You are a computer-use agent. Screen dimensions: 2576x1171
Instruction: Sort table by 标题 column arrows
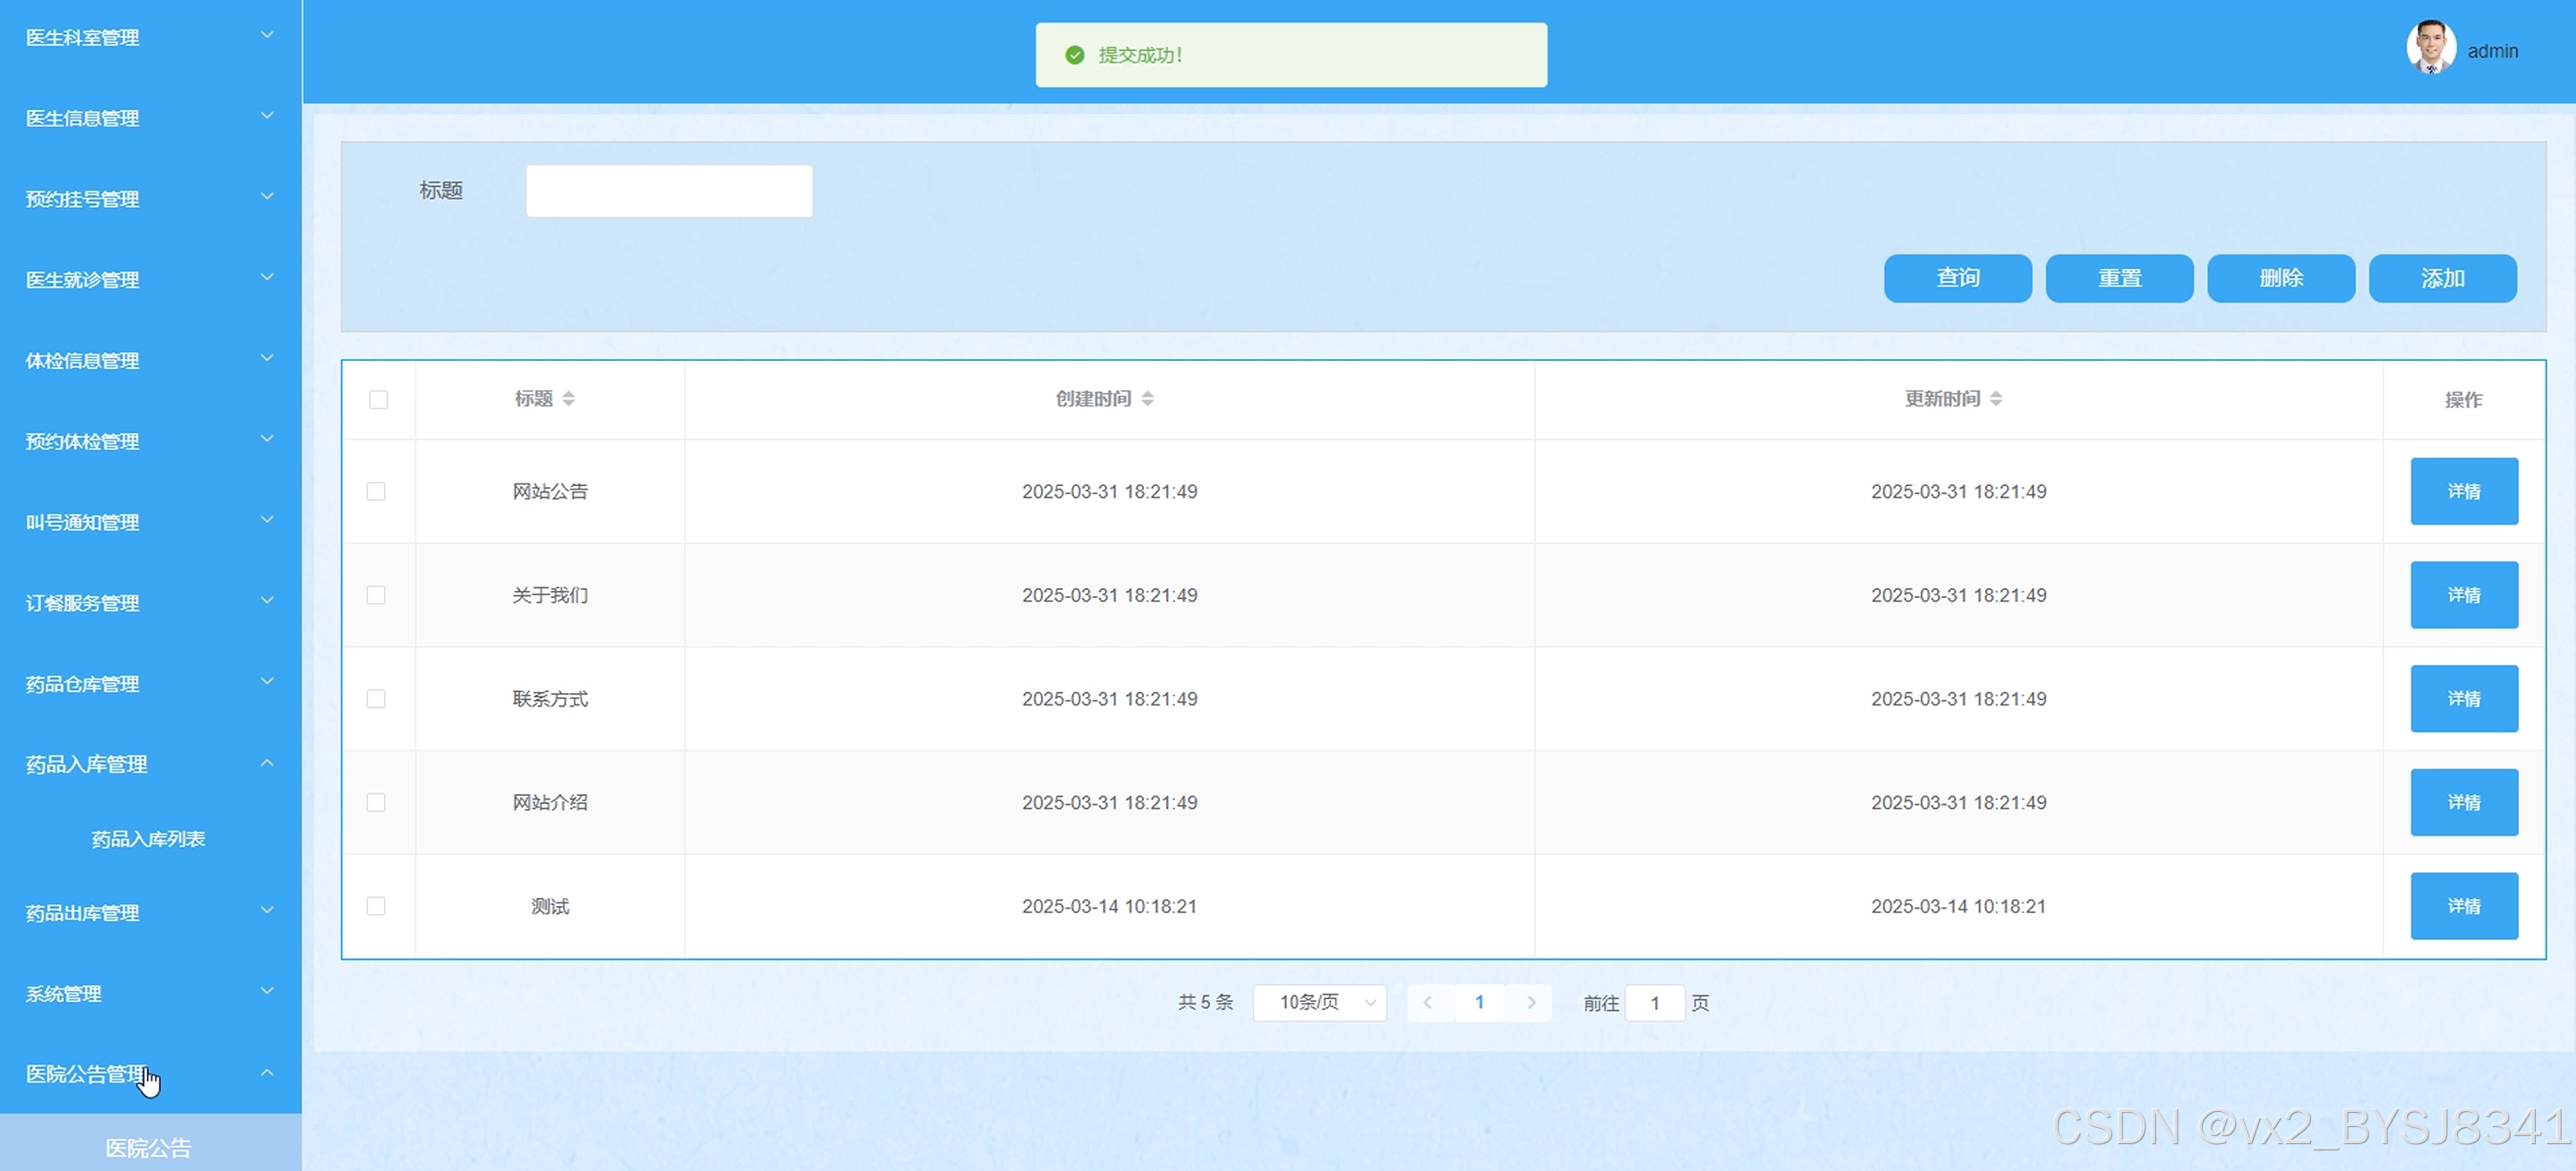pyautogui.click(x=568, y=399)
